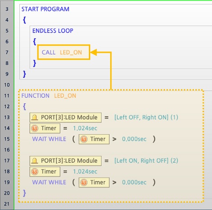Click the Timer clock icon on line 14
The height and width of the screenshot is (210, 212).
click(x=35, y=128)
